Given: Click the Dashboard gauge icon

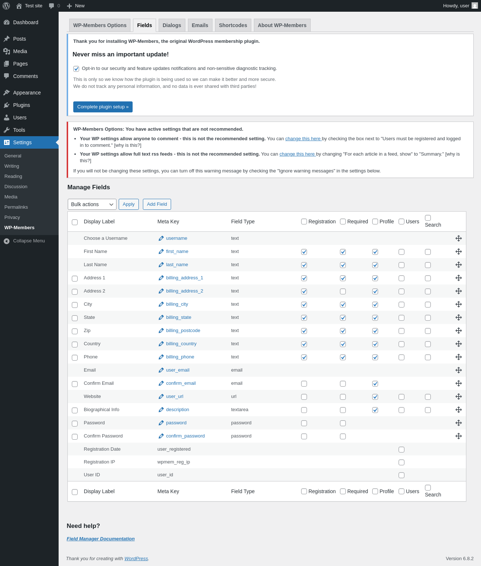Looking at the screenshot, I should pyautogui.click(x=7, y=22).
